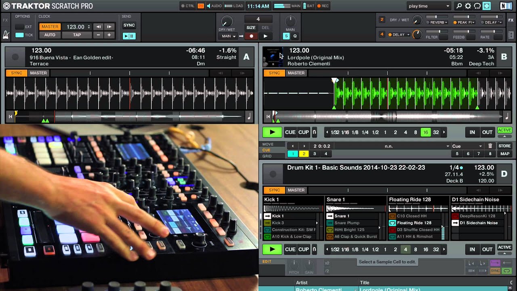This screenshot has height=291, width=517.
Task: Click the master tempo bend up arrow
Action: tap(109, 27)
